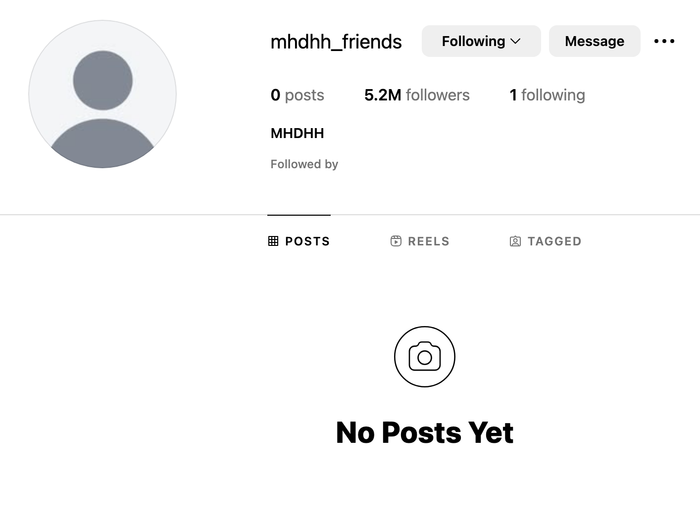Switch to the TAGGED tab

pos(546,241)
